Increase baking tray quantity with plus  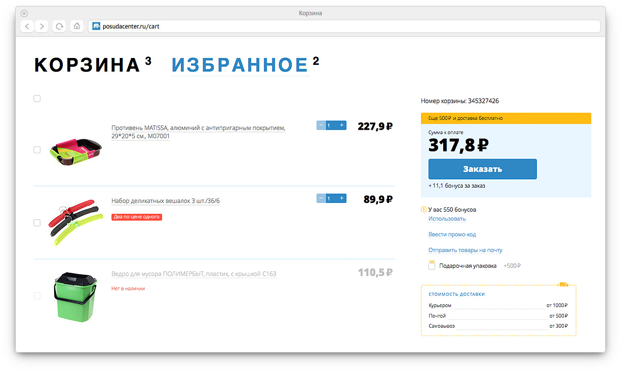tap(341, 125)
